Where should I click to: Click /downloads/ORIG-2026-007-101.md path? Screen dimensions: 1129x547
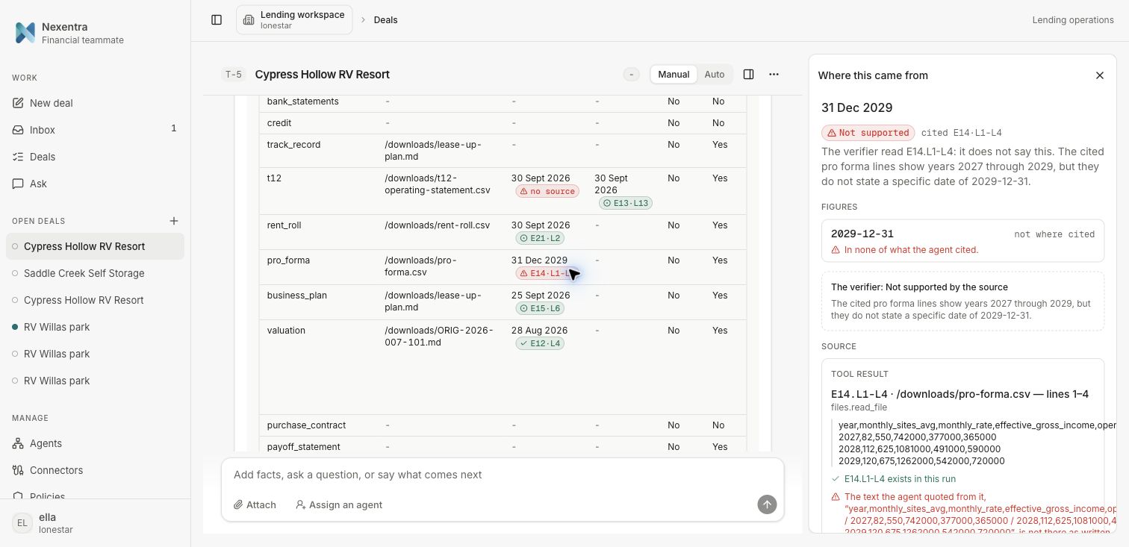438,337
